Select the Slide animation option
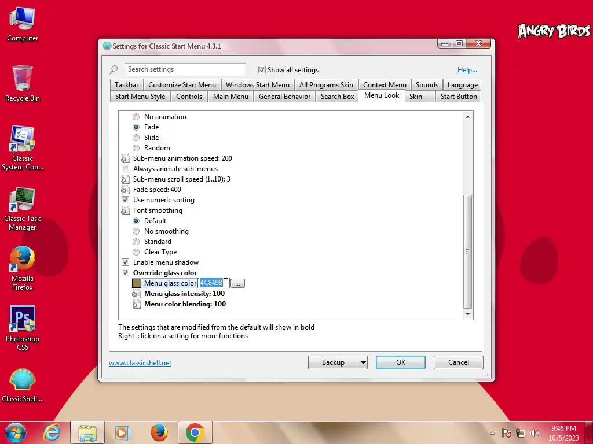 click(136, 138)
